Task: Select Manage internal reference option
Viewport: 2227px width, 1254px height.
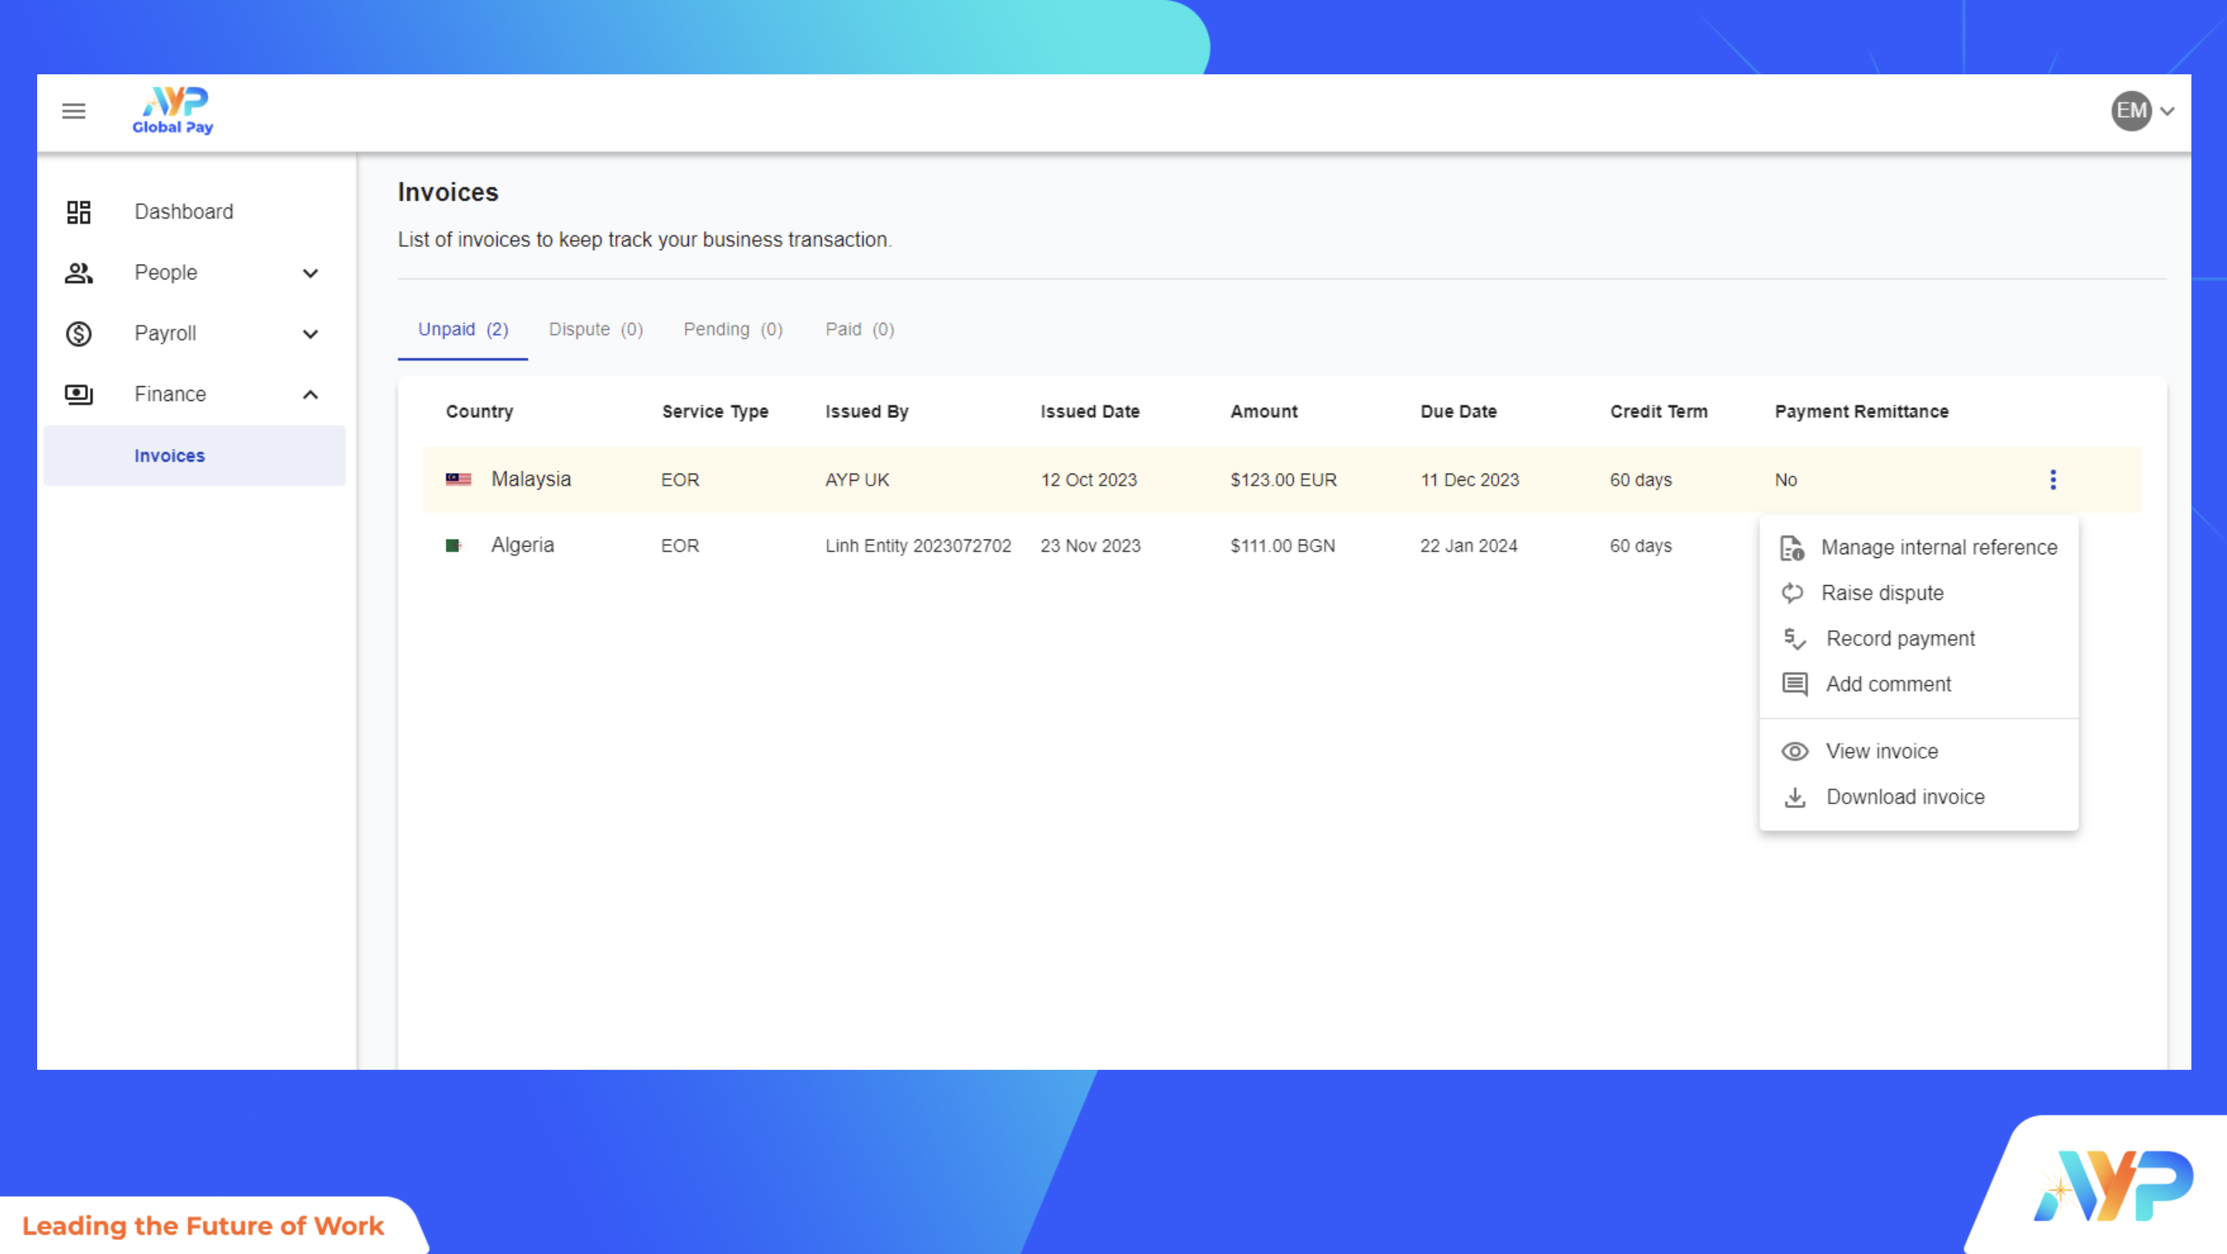Action: (1938, 547)
